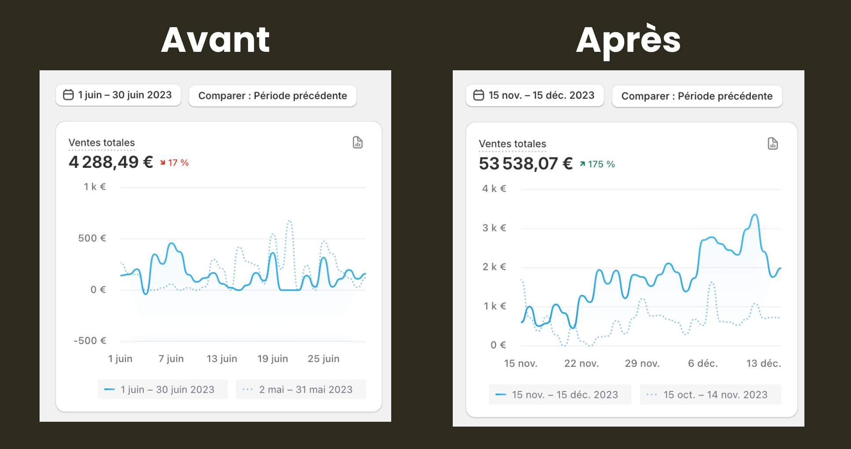The height and width of the screenshot is (449, 851).
Task: Click the report icon in the Après card
Action: [x=773, y=144]
